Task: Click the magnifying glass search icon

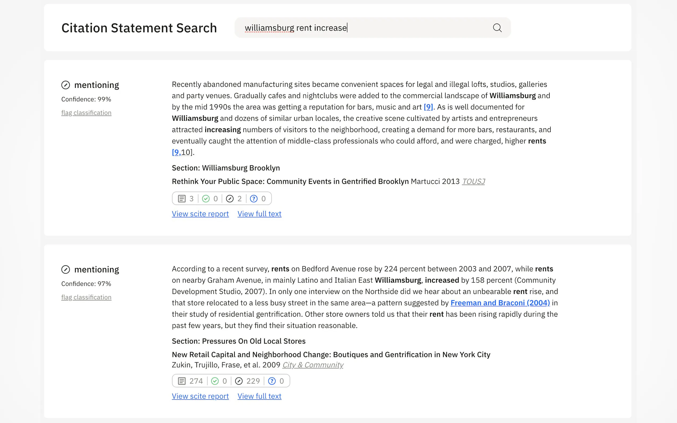Action: tap(497, 28)
